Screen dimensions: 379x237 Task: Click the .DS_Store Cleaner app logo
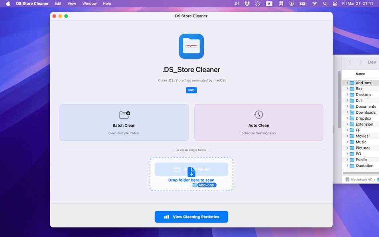(191, 46)
